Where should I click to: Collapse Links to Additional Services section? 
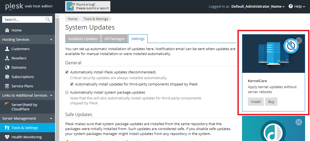pyautogui.click(x=51, y=96)
